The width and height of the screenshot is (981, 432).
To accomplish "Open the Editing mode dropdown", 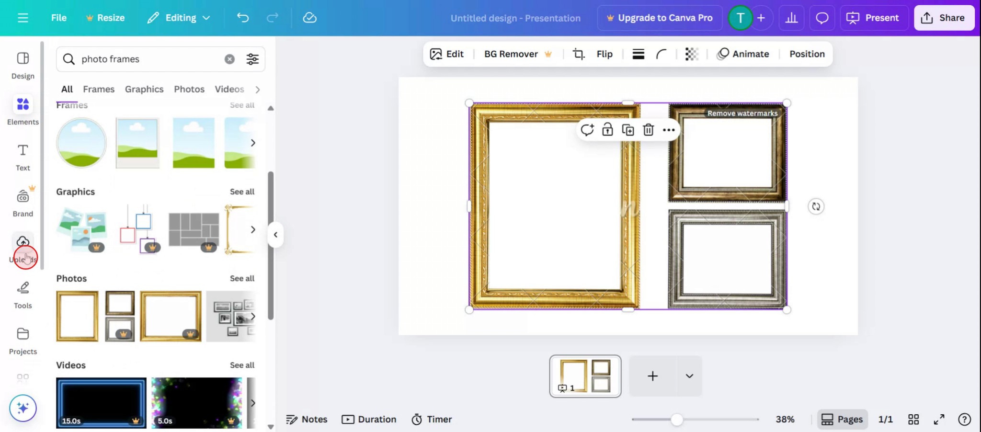I will [178, 18].
